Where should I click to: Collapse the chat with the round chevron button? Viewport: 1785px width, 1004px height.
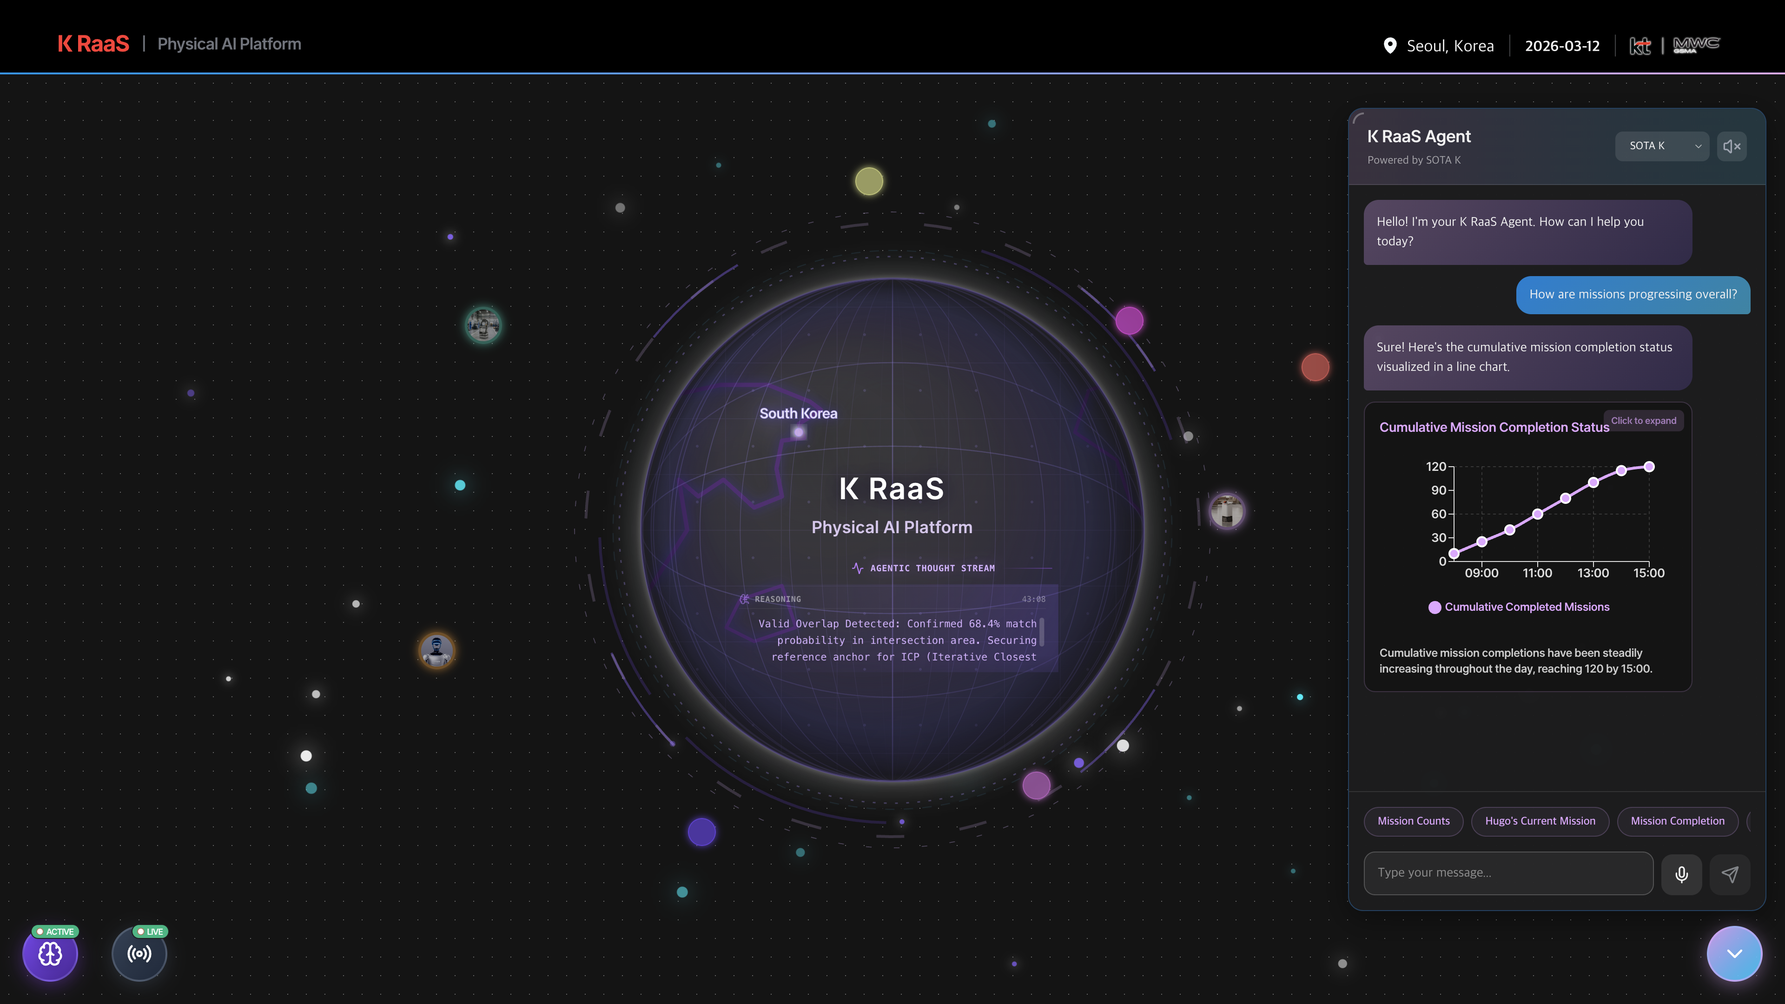tap(1734, 953)
